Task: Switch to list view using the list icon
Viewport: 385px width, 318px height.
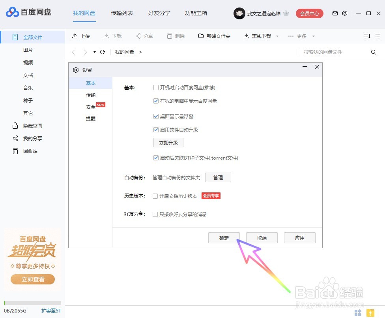Action: pyautogui.click(x=377, y=36)
